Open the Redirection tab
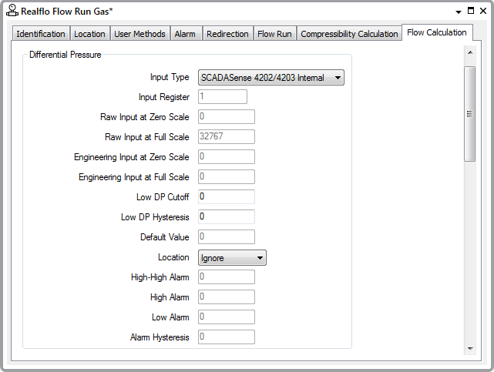Screen dimensions: 494x372 coord(227,34)
